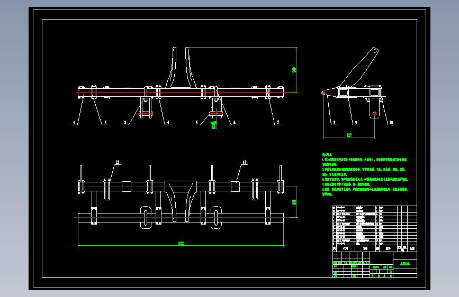The image size is (459, 297).
Task: Select part callout number 6
Action: [x=234, y=123]
